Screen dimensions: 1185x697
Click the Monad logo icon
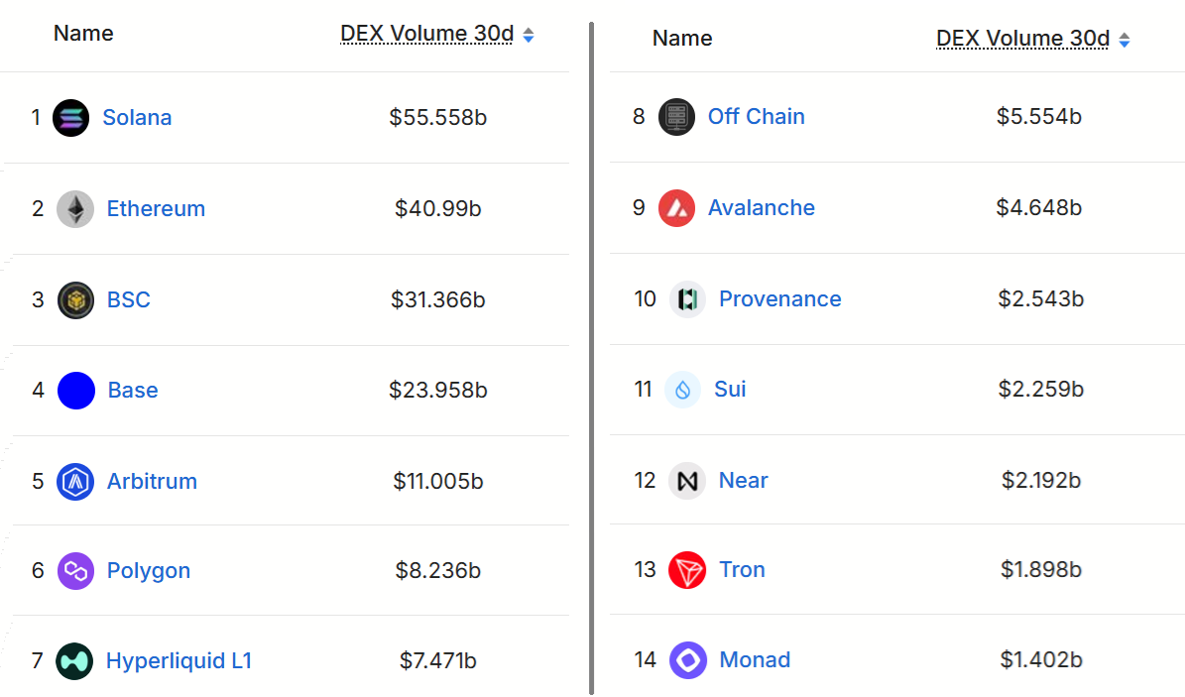(x=687, y=660)
